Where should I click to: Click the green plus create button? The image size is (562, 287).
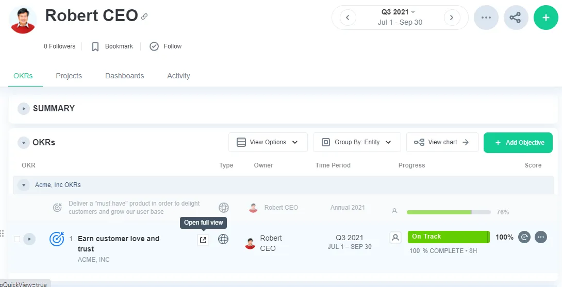546,18
